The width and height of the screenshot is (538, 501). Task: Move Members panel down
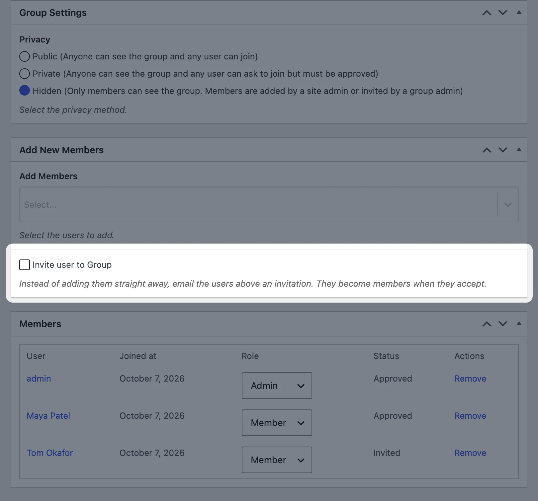pyautogui.click(x=503, y=324)
